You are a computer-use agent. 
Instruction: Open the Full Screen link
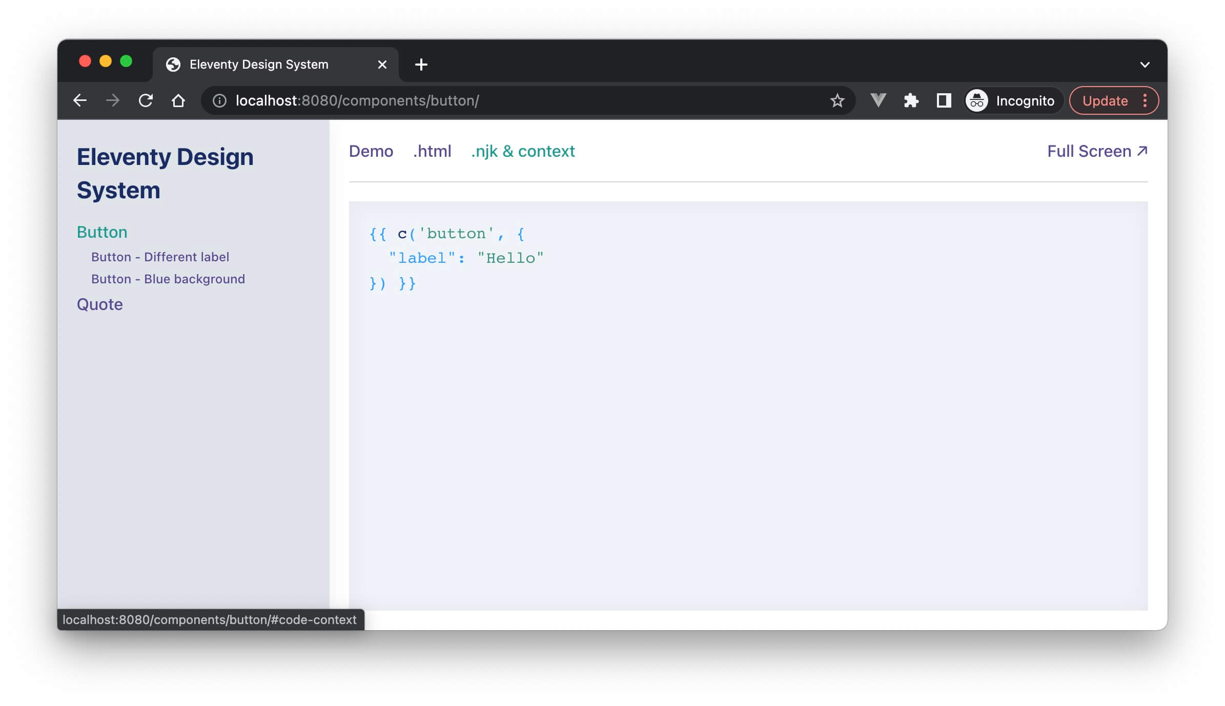click(1097, 151)
